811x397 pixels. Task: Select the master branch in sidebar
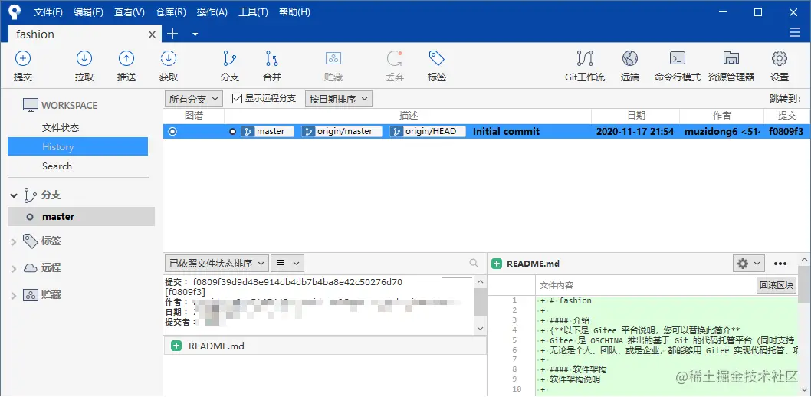(x=81, y=217)
